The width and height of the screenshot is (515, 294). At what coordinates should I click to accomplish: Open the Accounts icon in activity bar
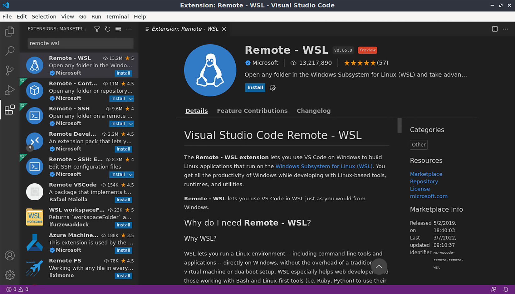point(10,256)
